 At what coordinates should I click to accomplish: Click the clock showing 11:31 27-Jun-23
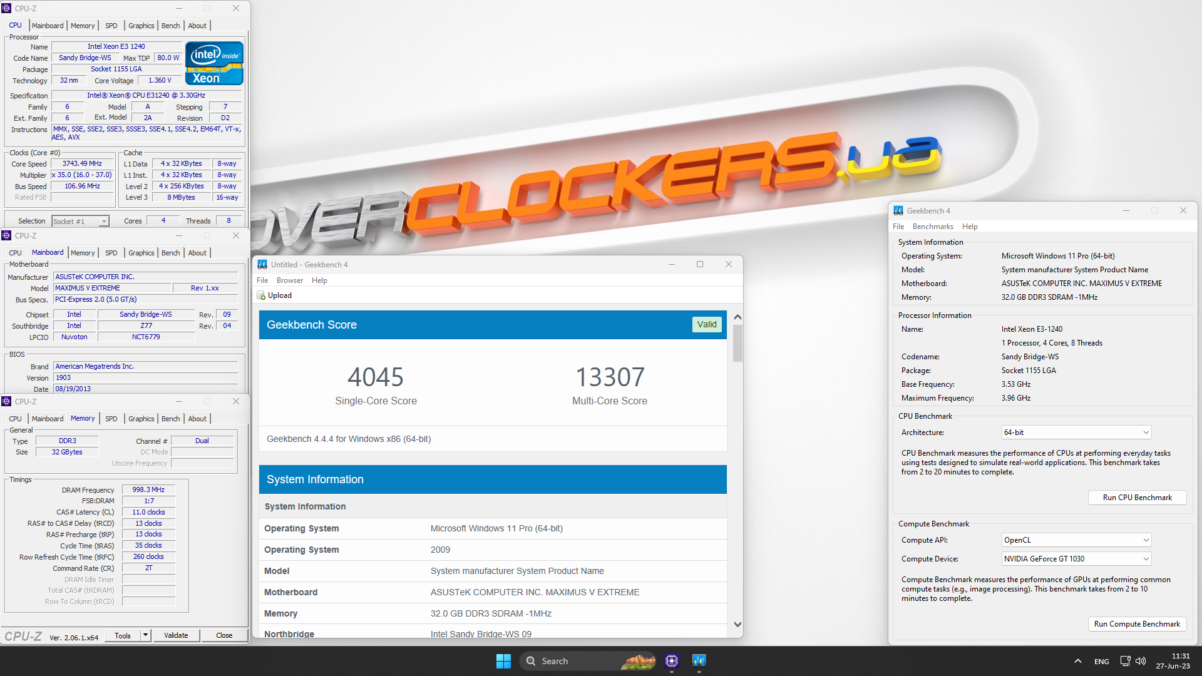click(x=1173, y=661)
